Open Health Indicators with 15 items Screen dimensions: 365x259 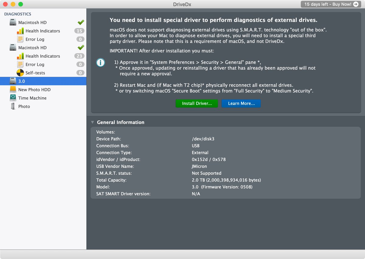[x=43, y=31]
